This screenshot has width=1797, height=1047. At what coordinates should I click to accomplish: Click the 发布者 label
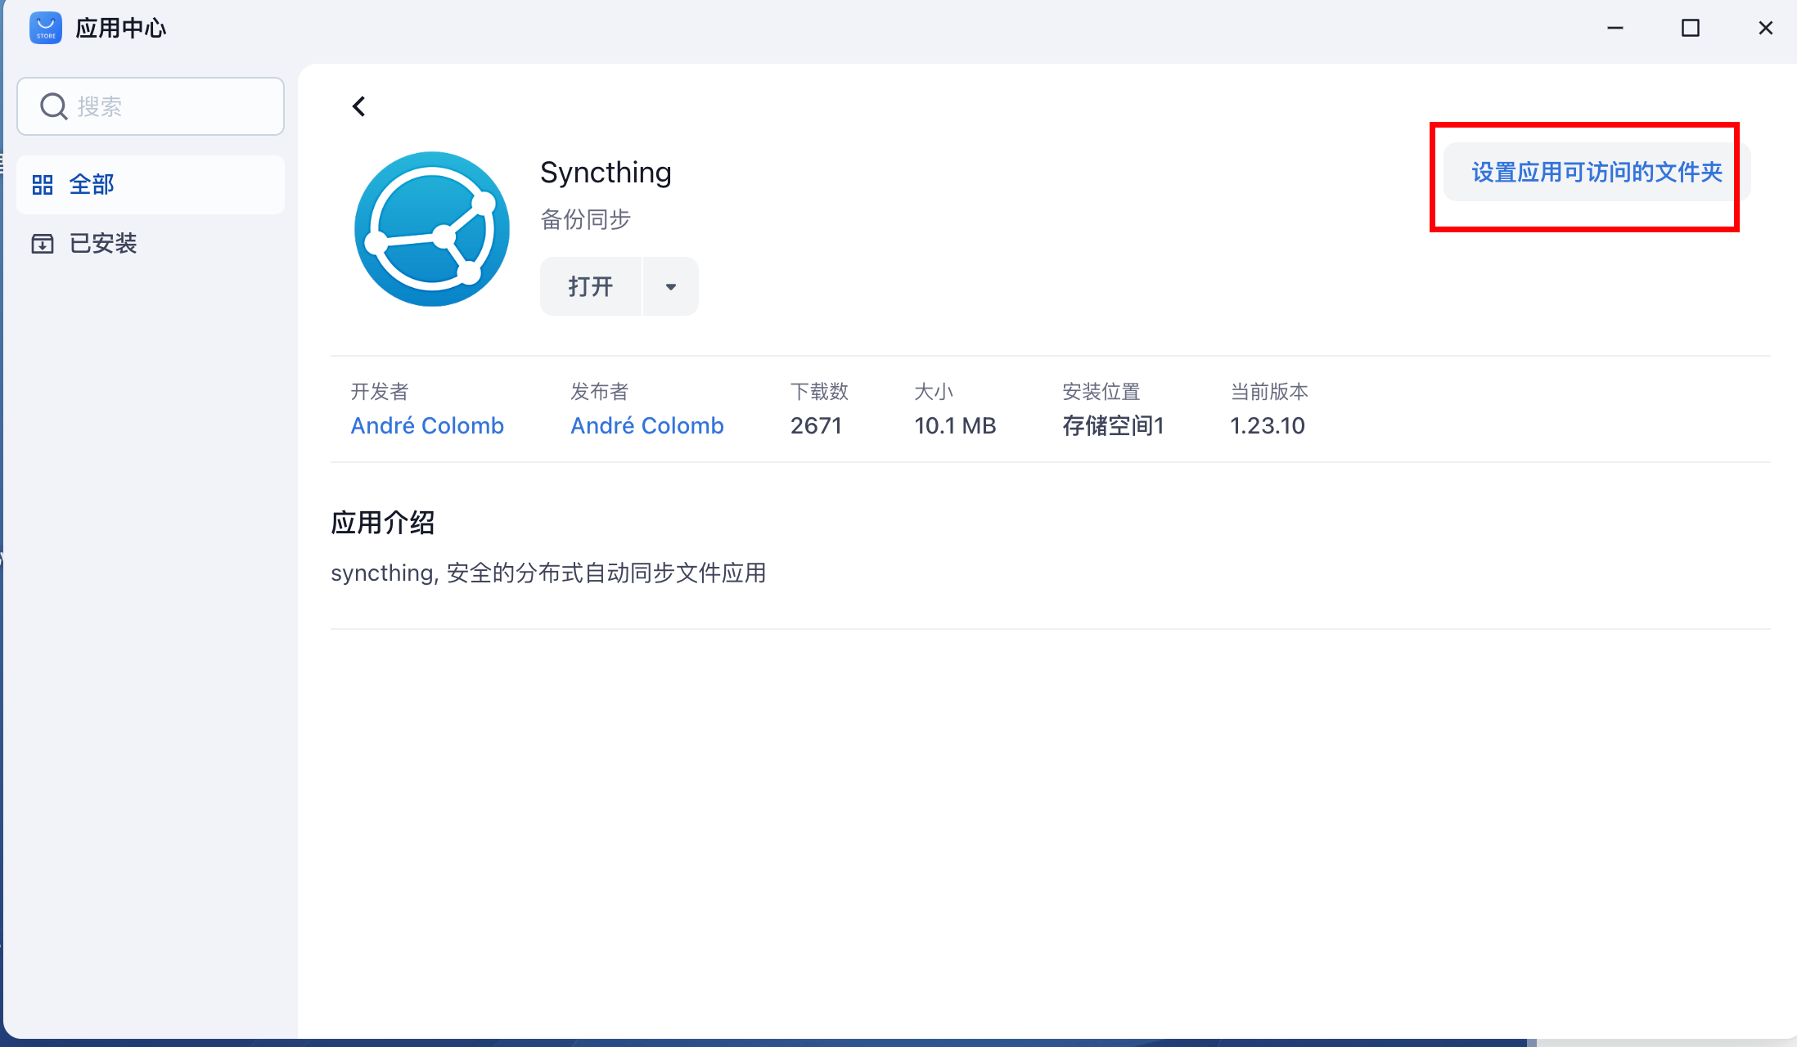[x=600, y=392]
